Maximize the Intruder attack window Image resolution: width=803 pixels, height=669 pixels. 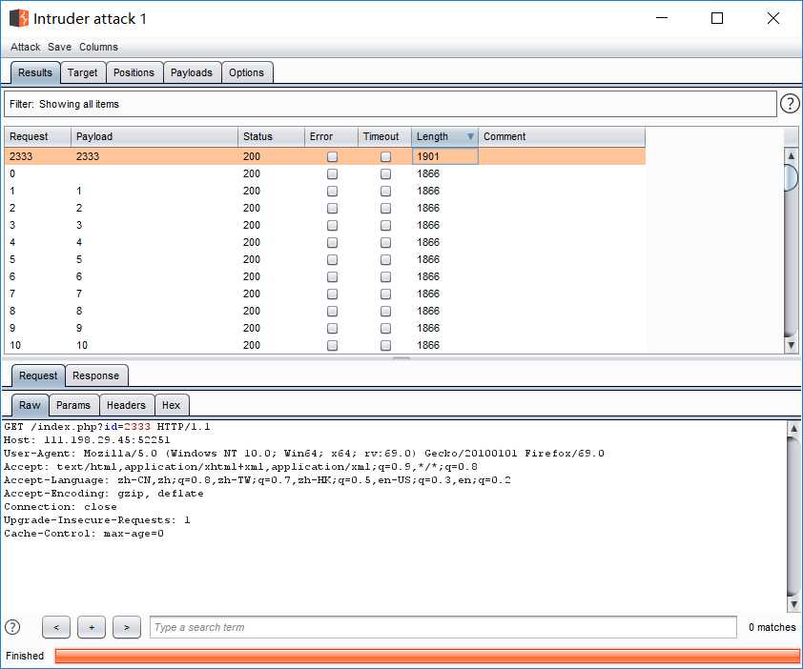pos(717,18)
